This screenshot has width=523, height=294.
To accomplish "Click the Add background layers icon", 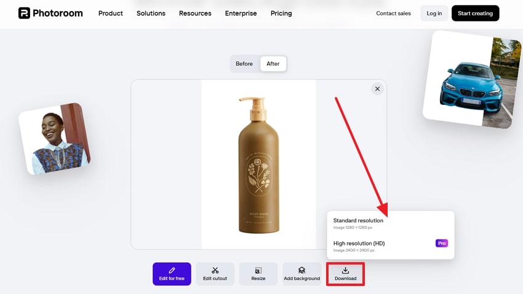I will (301, 270).
